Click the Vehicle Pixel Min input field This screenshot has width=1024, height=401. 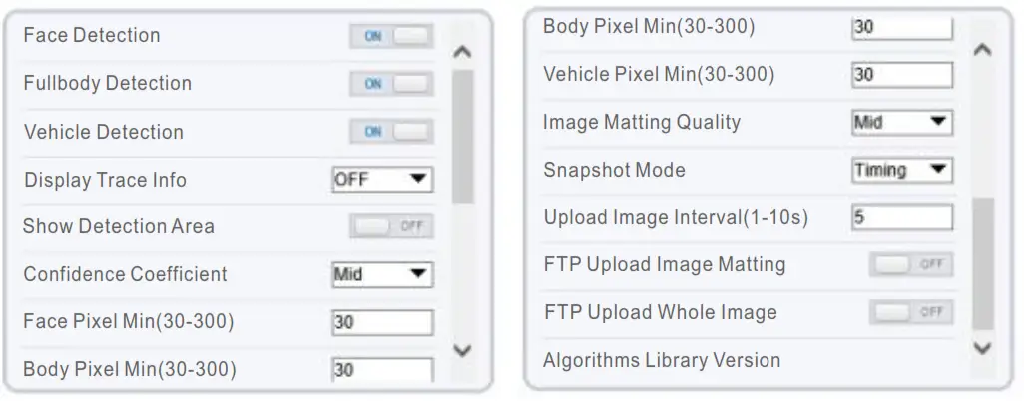click(902, 75)
